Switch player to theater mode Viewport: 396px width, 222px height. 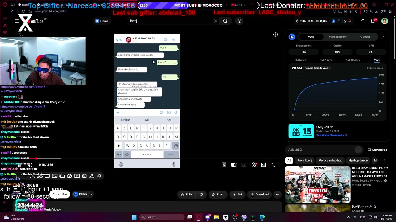point(264,165)
